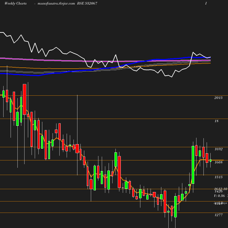Click the small green last candle near 1608
228x228 pixels.
[211, 161]
